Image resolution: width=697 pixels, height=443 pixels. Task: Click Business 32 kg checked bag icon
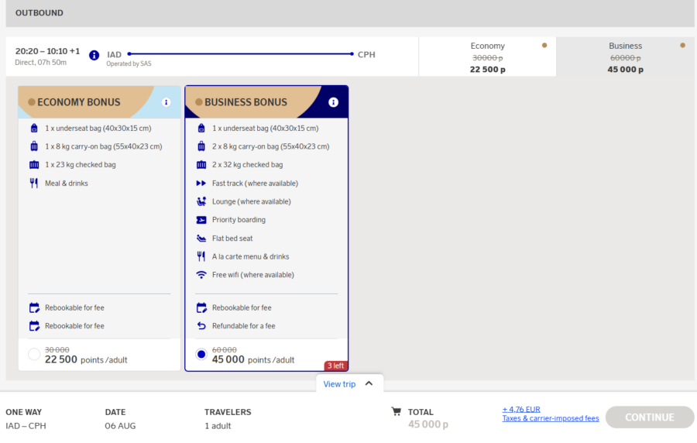click(x=201, y=165)
